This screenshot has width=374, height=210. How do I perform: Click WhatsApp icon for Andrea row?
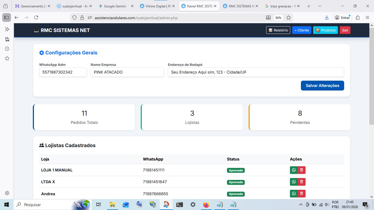tap(294, 194)
